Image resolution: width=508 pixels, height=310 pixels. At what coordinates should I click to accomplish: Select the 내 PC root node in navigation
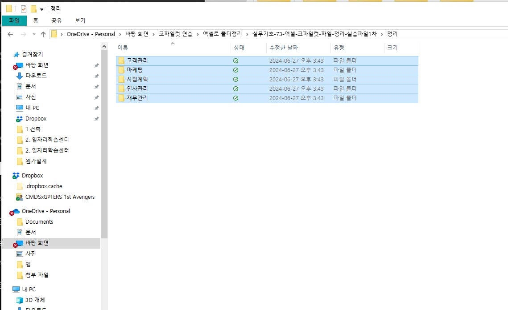click(x=29, y=290)
